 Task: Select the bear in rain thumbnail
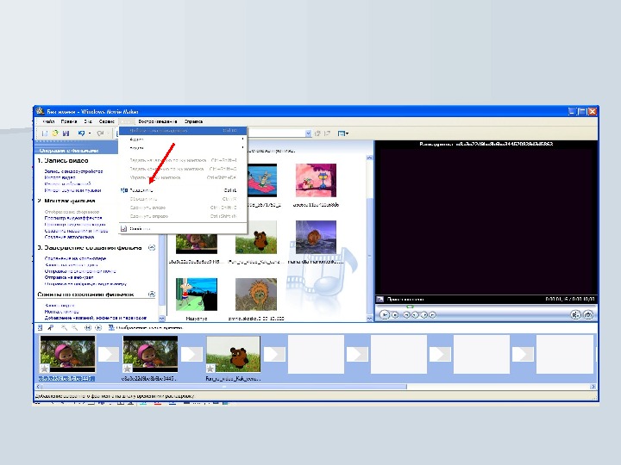pyautogui.click(x=316, y=238)
